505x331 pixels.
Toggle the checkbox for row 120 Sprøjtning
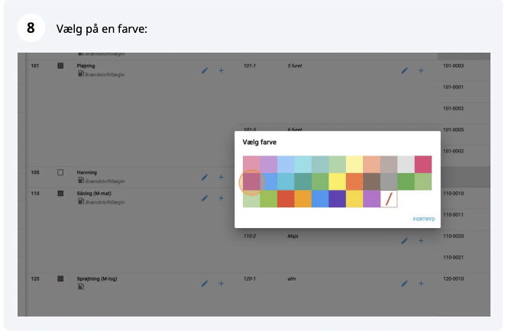[x=61, y=279]
